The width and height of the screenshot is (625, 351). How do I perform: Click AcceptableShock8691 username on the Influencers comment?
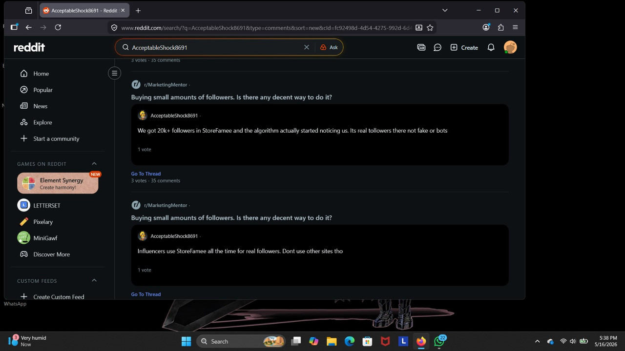pyautogui.click(x=174, y=236)
